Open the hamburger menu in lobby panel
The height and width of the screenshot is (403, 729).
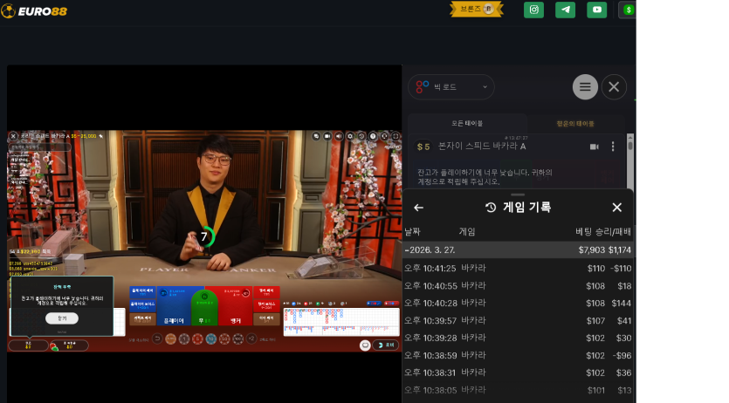(x=585, y=87)
